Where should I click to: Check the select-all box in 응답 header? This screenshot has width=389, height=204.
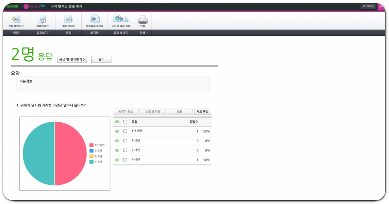click(125, 122)
